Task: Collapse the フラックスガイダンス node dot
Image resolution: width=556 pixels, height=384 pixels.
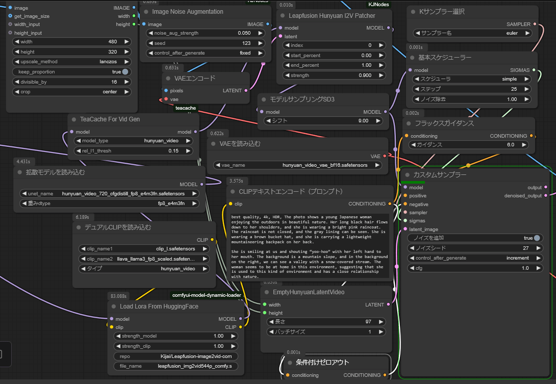Action: coord(409,123)
